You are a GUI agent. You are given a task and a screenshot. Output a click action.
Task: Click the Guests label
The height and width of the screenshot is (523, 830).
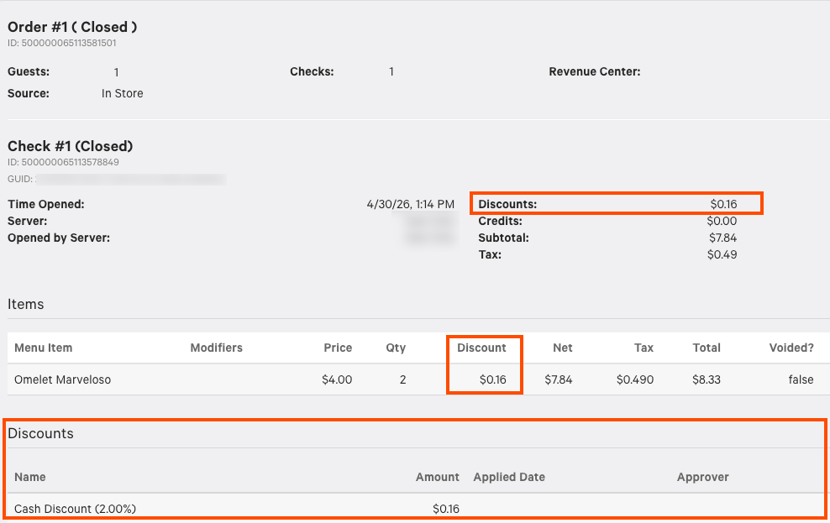[x=29, y=72]
